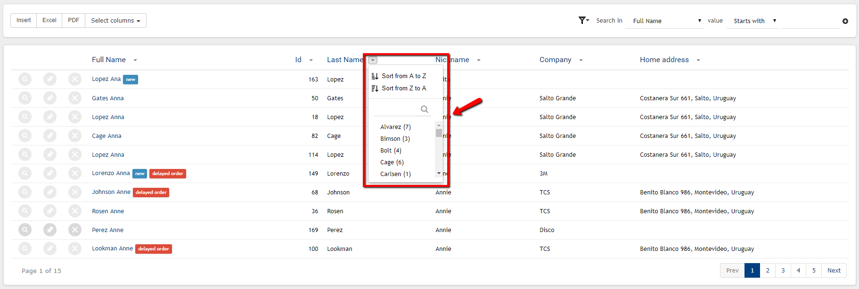Click the search value input field
859x289 pixels.
point(810,21)
